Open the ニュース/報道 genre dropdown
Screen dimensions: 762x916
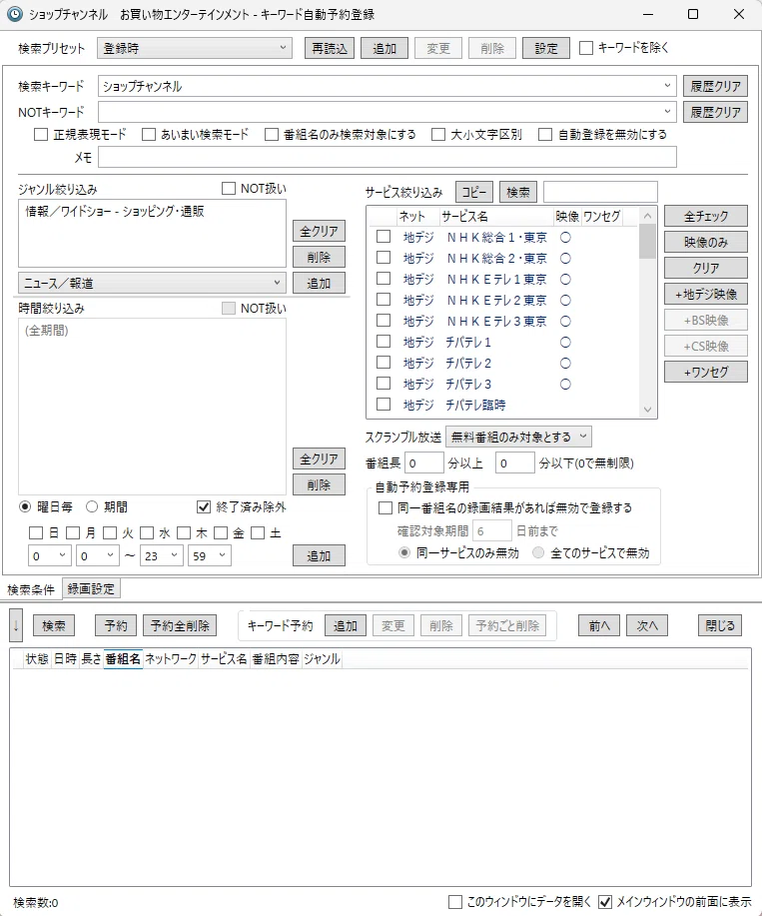pos(152,283)
